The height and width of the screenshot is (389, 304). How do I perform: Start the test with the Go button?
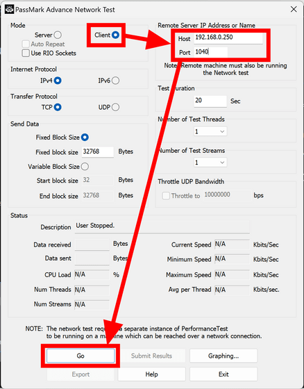(81, 356)
